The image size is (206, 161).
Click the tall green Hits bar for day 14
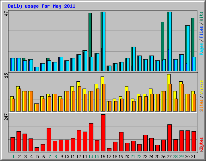pos(90,35)
